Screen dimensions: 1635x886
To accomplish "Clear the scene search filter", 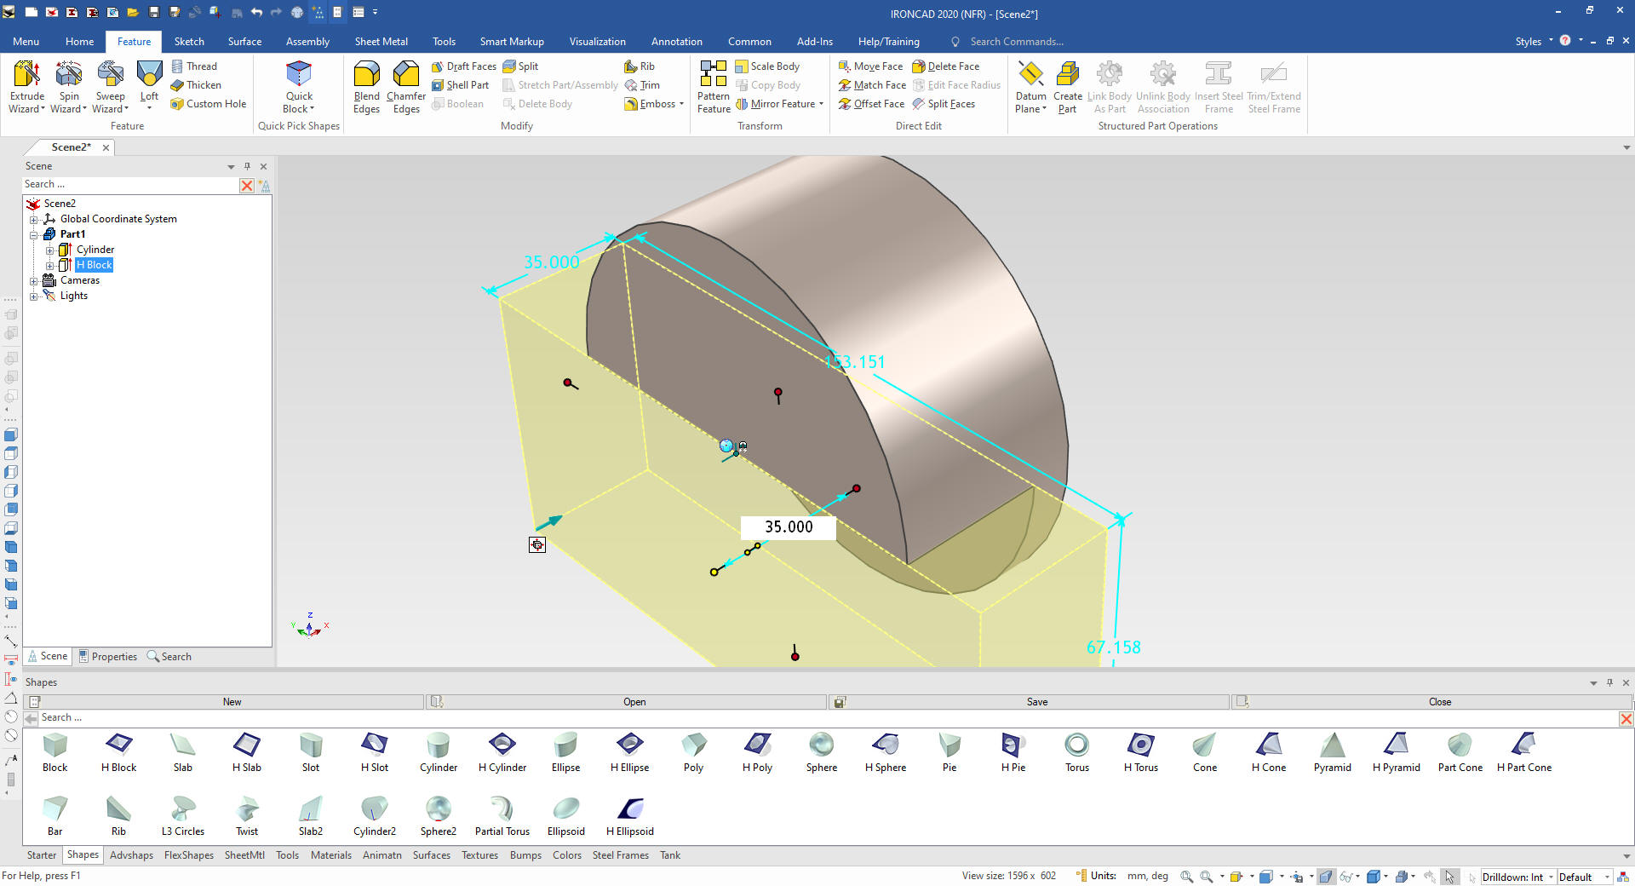I will pos(247,185).
